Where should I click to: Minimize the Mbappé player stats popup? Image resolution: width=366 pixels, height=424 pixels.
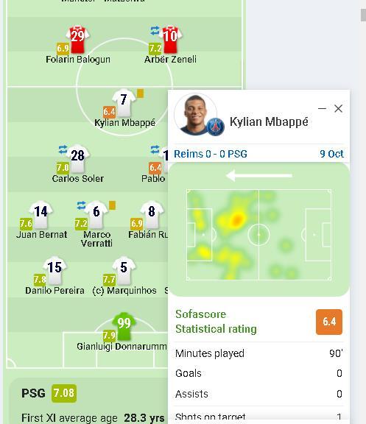[322, 109]
